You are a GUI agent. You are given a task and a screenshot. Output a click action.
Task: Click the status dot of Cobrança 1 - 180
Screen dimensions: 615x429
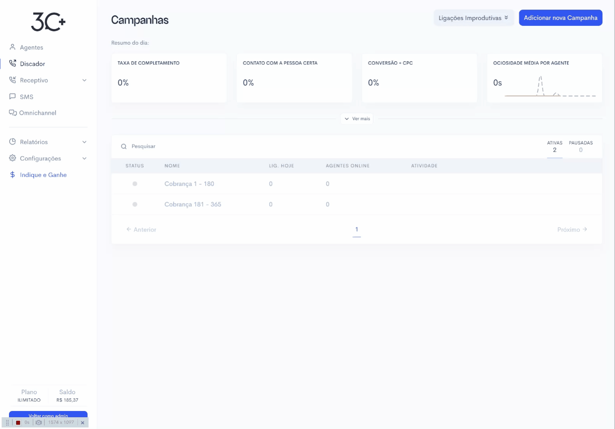(x=135, y=184)
